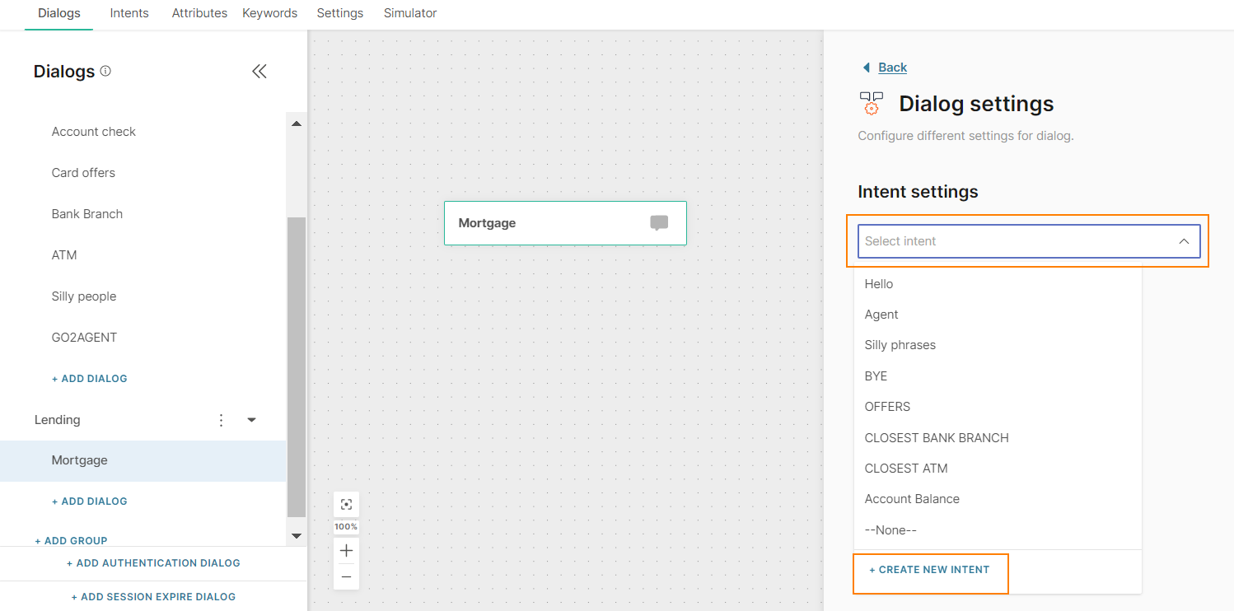The image size is (1234, 611).
Task: Switch to the Intents tab
Action: point(129,13)
